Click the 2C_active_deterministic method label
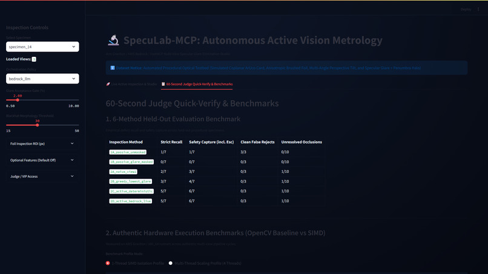The height and width of the screenshot is (274, 488). coord(131,191)
